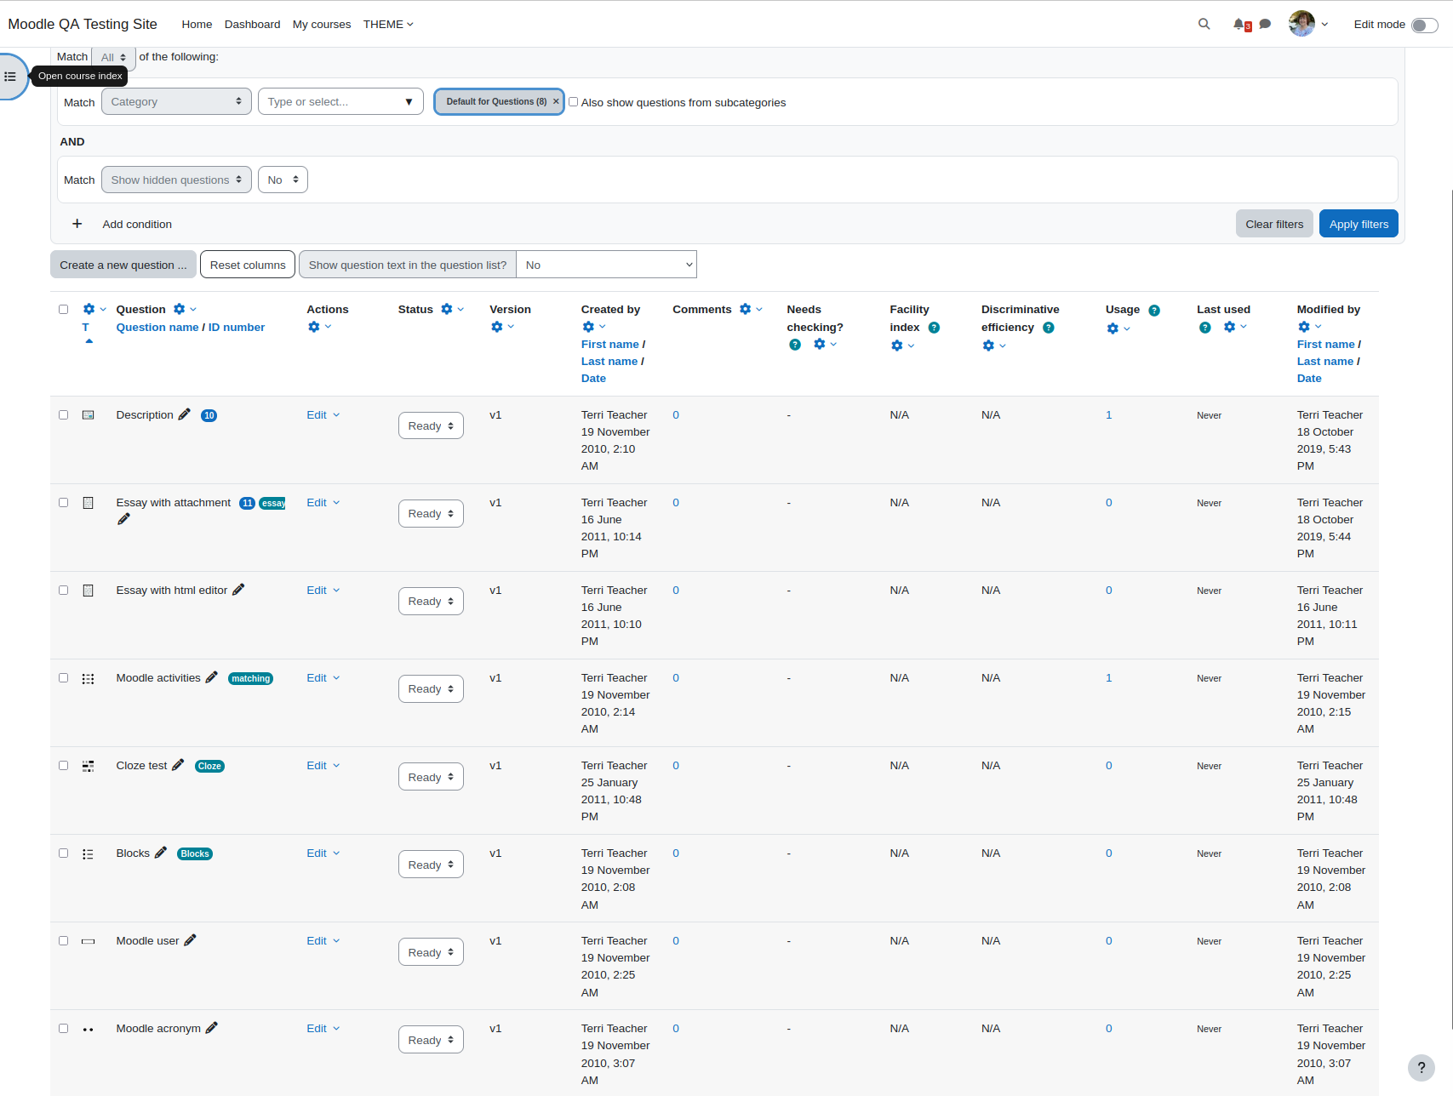Select Essay with attachment checkbox
This screenshot has width=1453, height=1096.
click(63, 503)
